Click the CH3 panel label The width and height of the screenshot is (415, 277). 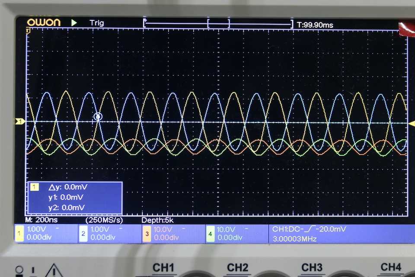pos(312,268)
